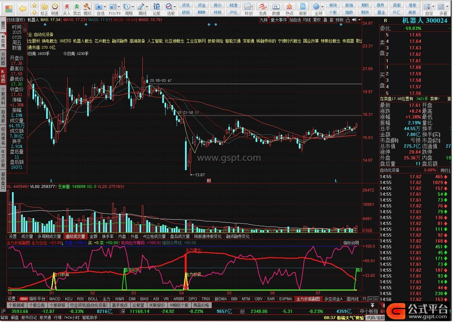The height and width of the screenshot is (322, 453).
Task: Select the K线图 left sidebar tab
Action: point(3,76)
